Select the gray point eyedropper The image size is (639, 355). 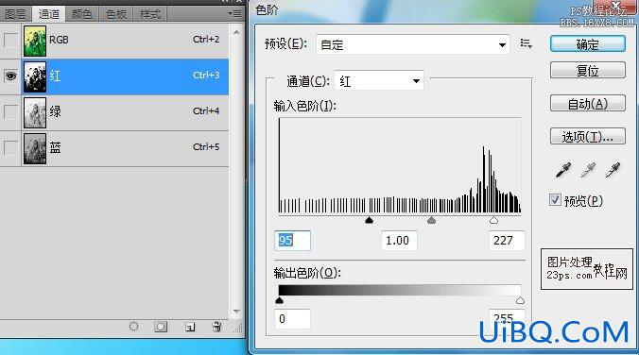tap(588, 170)
